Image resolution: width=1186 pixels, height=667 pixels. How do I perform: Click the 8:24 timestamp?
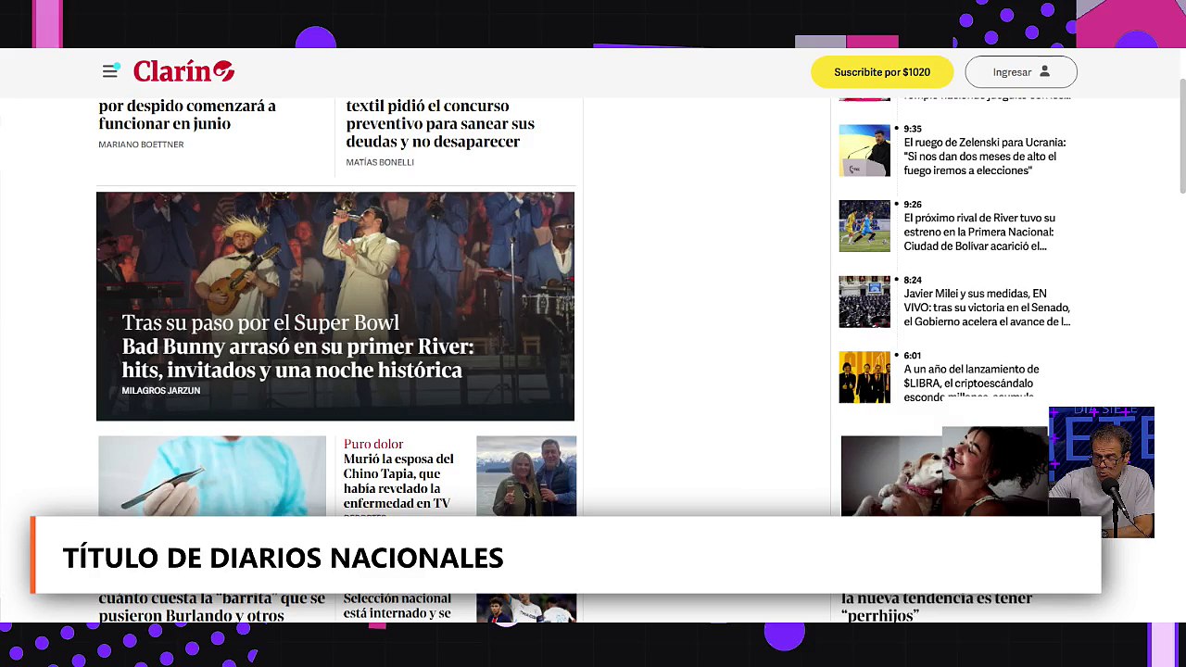click(913, 280)
